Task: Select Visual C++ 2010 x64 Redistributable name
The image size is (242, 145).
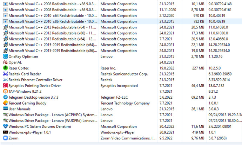Action: [x=53, y=15]
